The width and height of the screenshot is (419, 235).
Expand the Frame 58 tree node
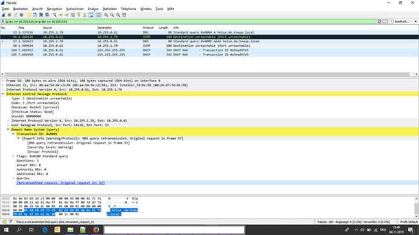pos(3,81)
